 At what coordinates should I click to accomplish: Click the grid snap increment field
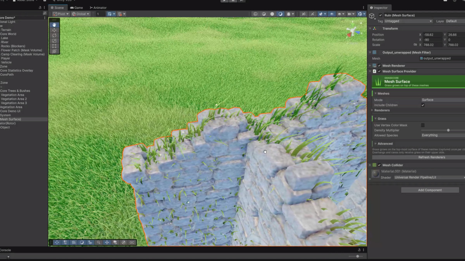pyautogui.click(x=100, y=14)
